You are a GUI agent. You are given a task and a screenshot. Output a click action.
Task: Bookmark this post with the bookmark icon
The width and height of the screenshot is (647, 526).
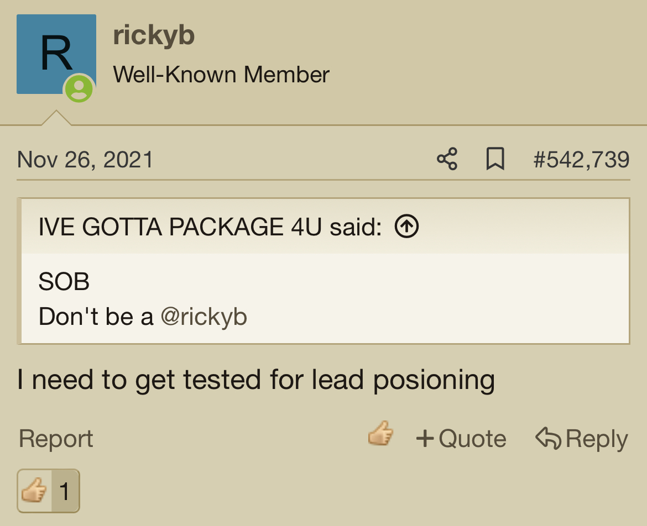tap(495, 159)
